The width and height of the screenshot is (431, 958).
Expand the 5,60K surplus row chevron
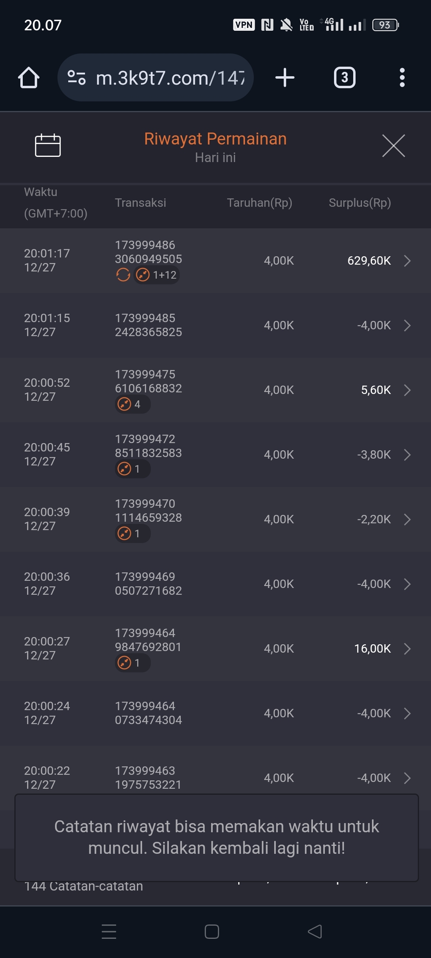point(407,390)
